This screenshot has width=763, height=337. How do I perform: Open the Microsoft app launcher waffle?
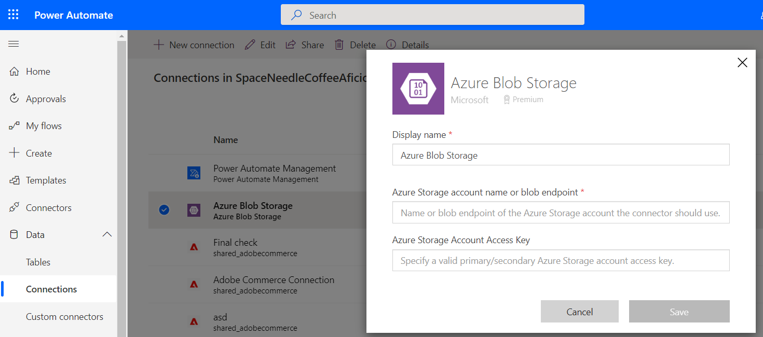pos(13,15)
